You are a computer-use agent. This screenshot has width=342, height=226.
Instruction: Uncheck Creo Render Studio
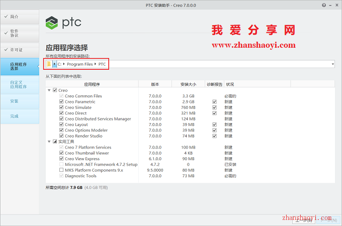(x=61, y=136)
